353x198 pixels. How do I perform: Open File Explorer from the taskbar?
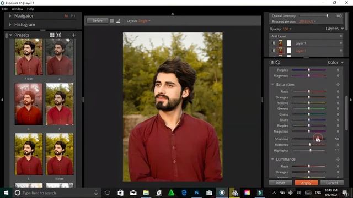click(146, 193)
